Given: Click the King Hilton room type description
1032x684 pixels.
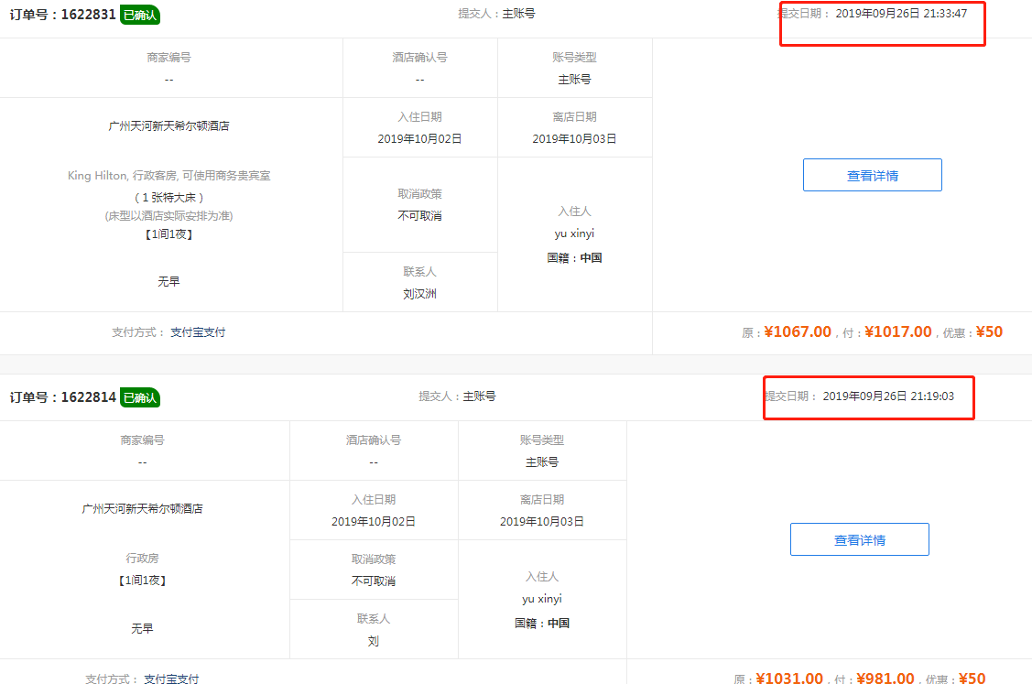Looking at the screenshot, I should coord(168,176).
